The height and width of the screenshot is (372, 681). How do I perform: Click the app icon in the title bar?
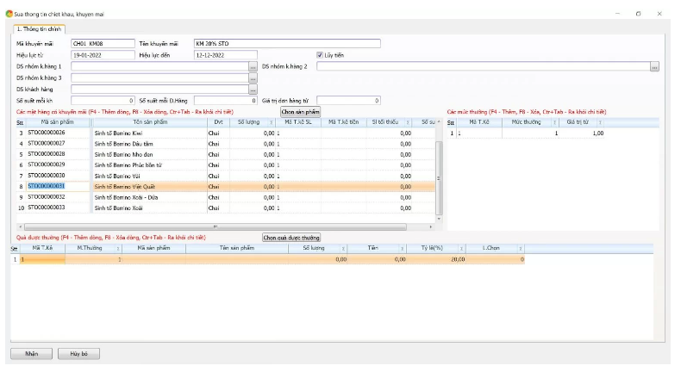[9, 15]
